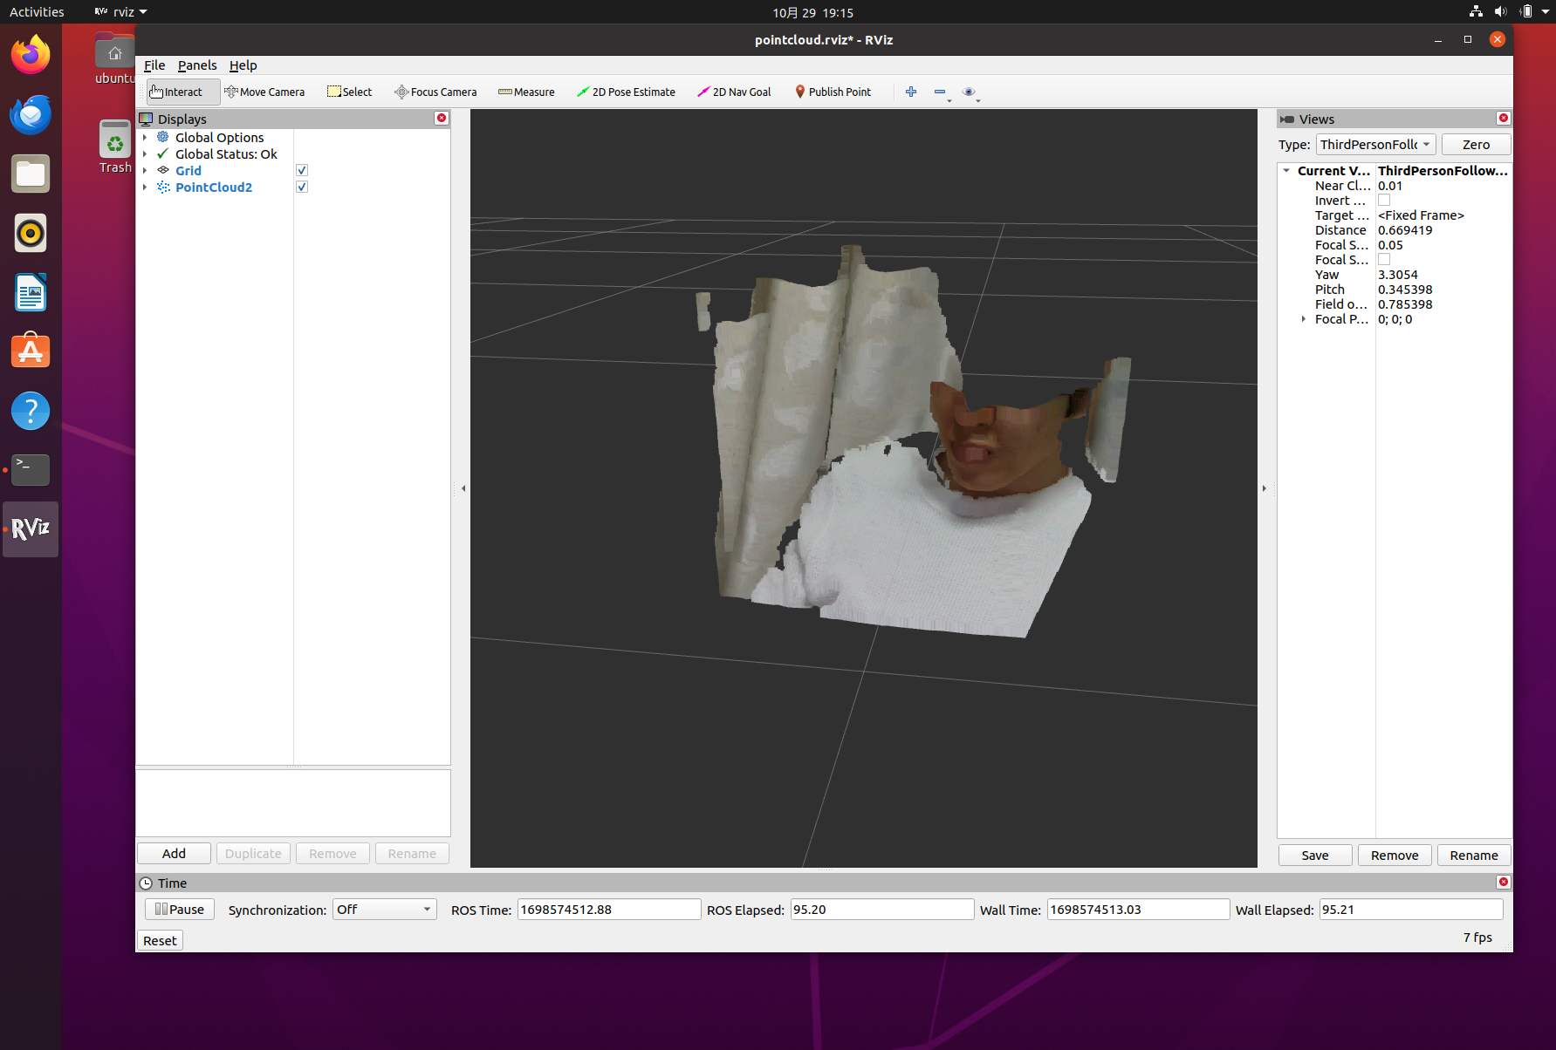The width and height of the screenshot is (1556, 1050).
Task: Open the view Type dropdown
Action: pos(1375,145)
